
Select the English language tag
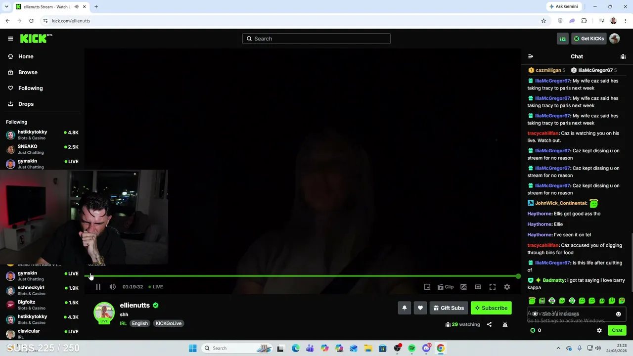coord(140,323)
